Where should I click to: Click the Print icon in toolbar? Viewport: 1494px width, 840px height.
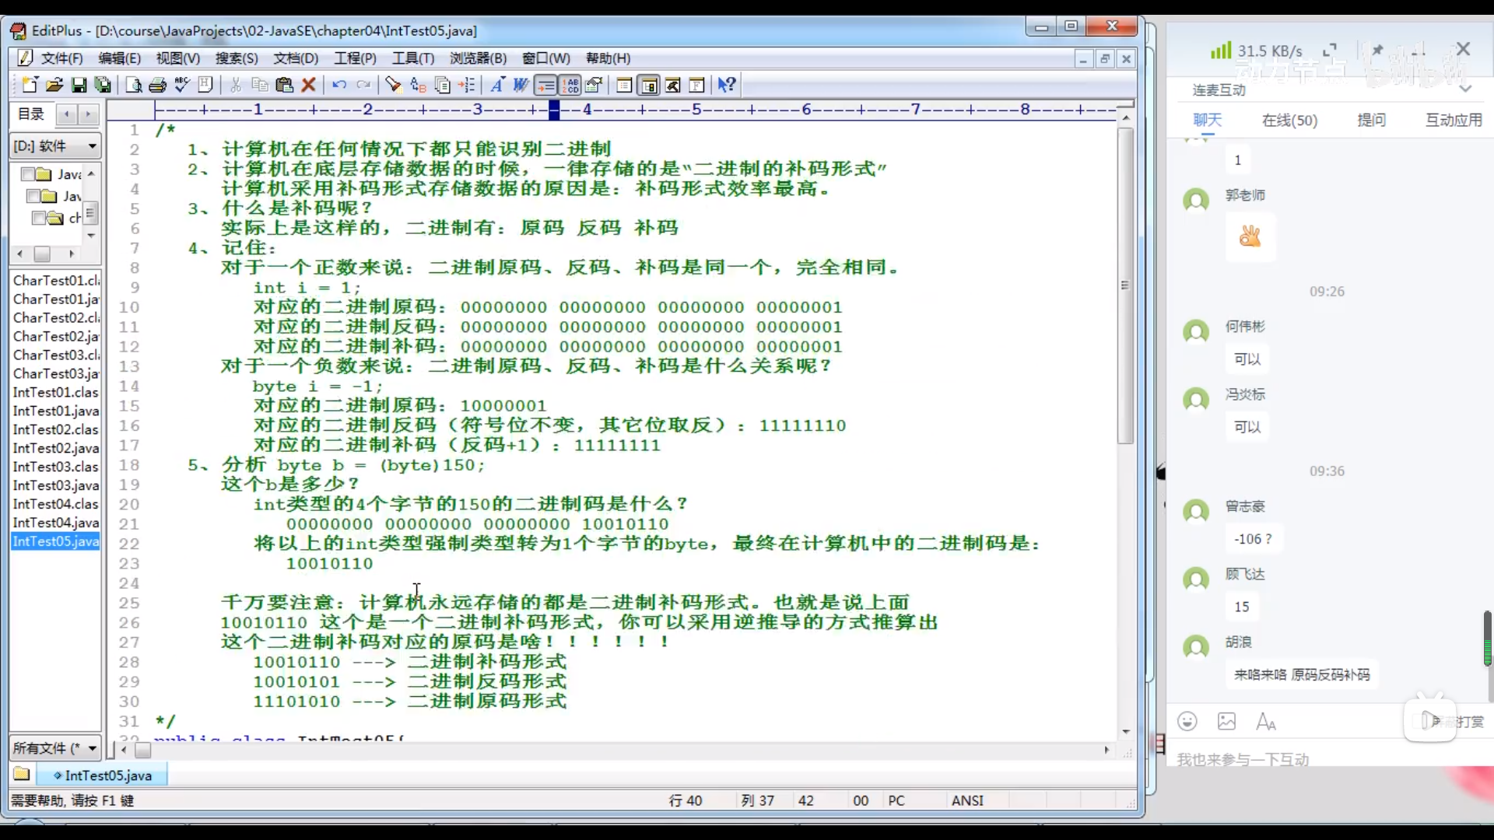click(x=158, y=85)
